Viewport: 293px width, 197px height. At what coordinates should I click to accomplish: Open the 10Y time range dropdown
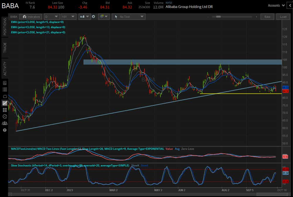pyautogui.click(x=68, y=17)
